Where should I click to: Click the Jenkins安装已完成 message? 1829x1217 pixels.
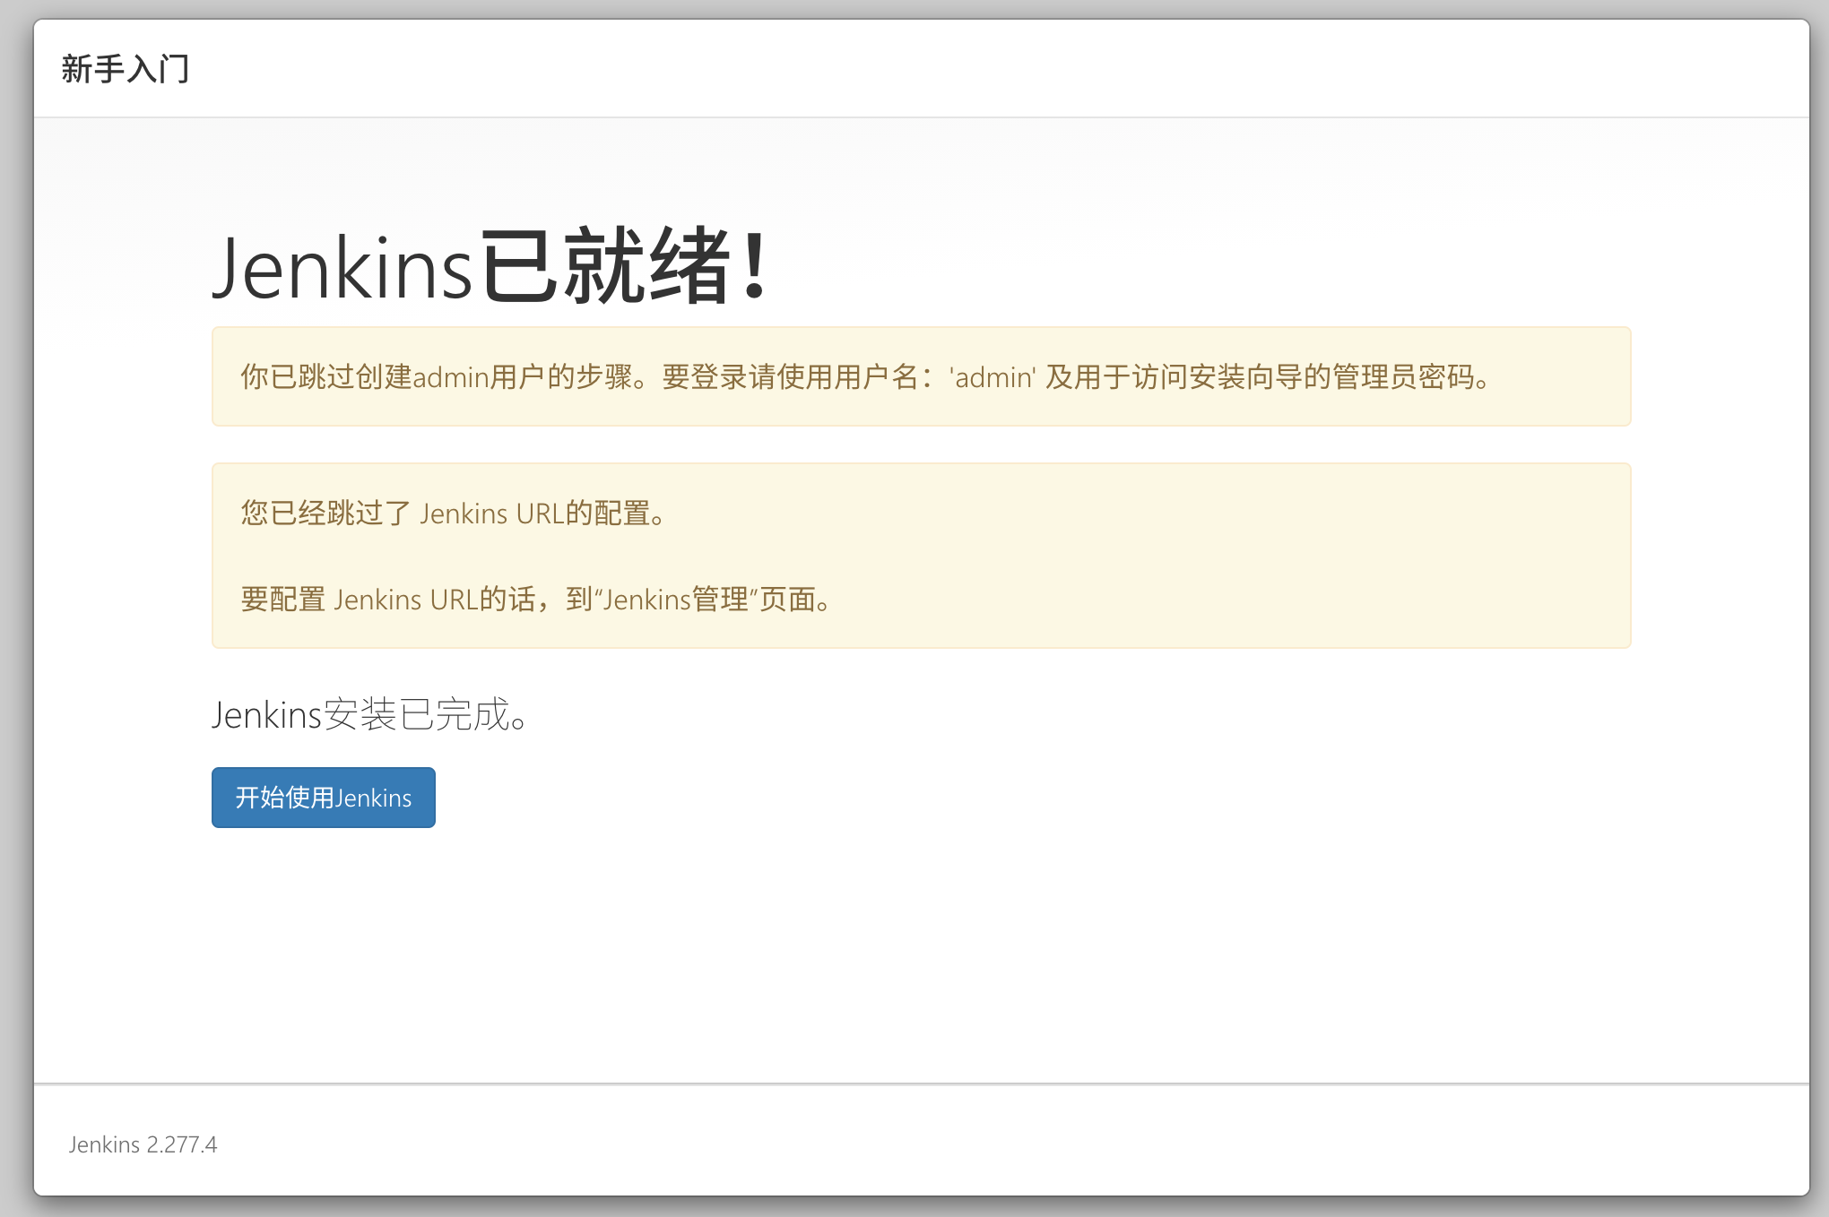(x=368, y=715)
